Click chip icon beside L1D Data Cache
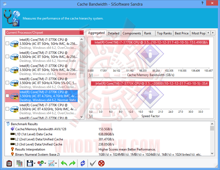Viewport: 220px width, 170px height. pos(13,134)
